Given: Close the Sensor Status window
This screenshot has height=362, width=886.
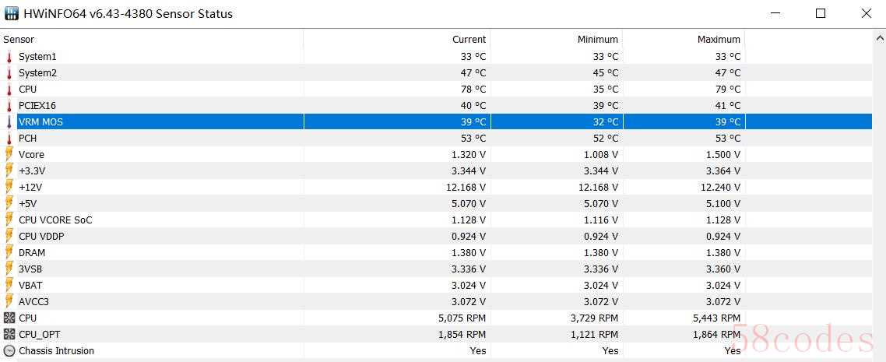Looking at the screenshot, I should click(x=867, y=13).
